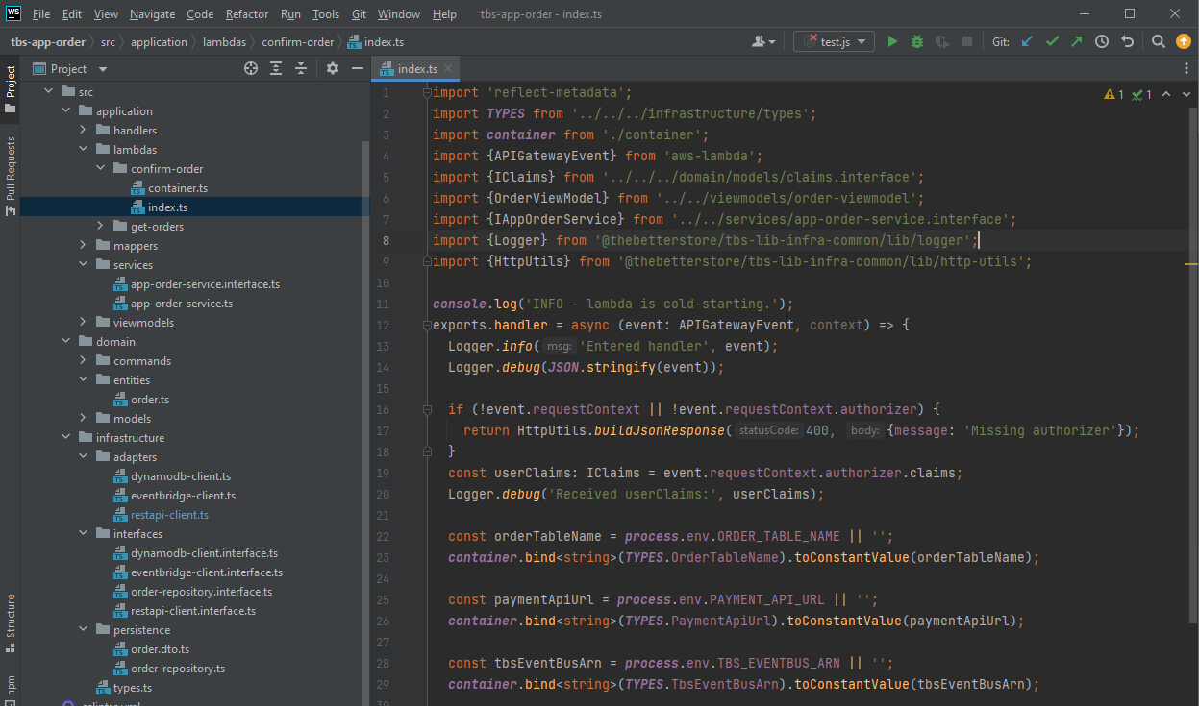Fold the import block on line 1
The image size is (1199, 706).
coord(427,93)
